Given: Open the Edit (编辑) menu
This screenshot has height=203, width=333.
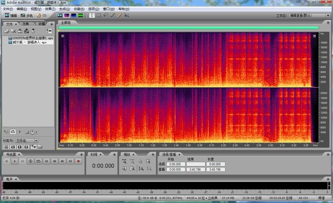Looking at the screenshot, I should click(x=22, y=9).
